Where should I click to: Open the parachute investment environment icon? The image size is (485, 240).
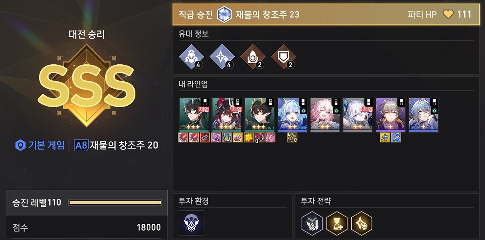[x=191, y=223]
